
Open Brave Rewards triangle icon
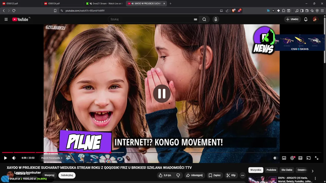coord(239,11)
